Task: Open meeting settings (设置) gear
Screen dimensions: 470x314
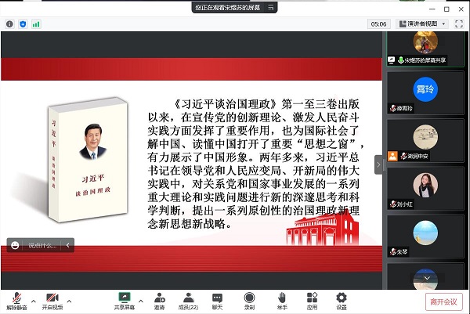Action: coord(342,299)
